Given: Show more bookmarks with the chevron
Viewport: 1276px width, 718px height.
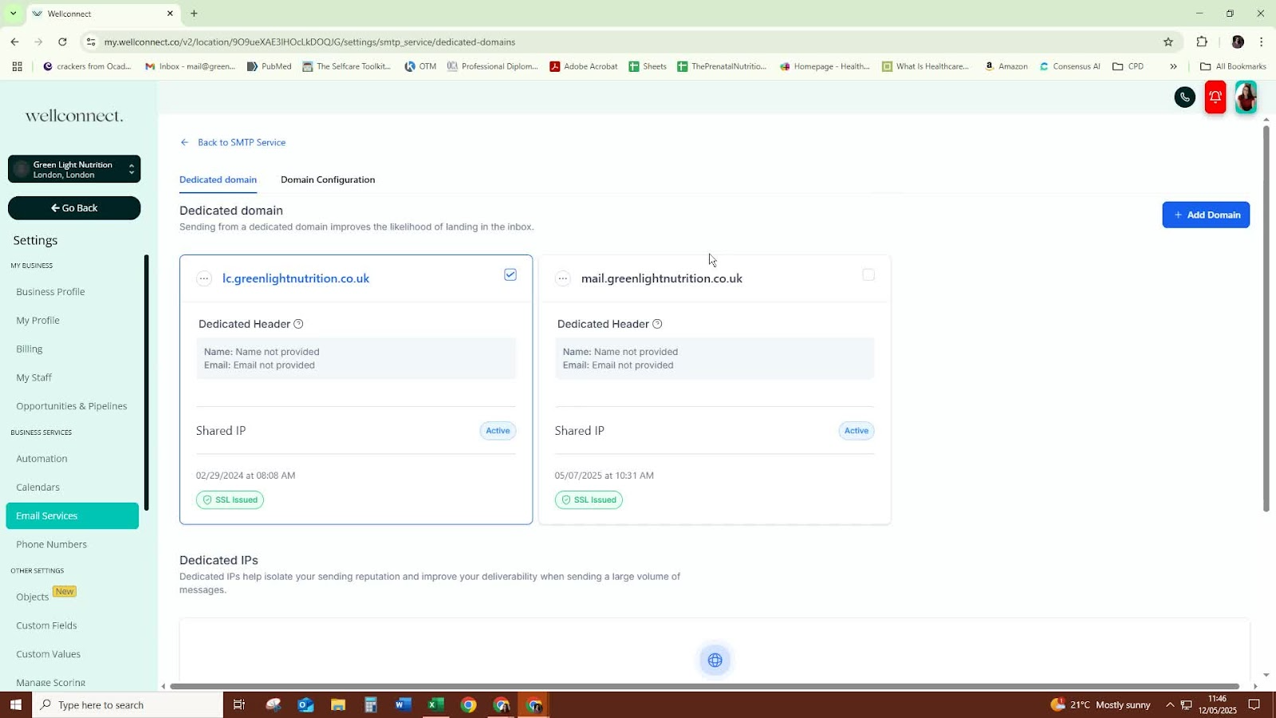Looking at the screenshot, I should pyautogui.click(x=1173, y=66).
